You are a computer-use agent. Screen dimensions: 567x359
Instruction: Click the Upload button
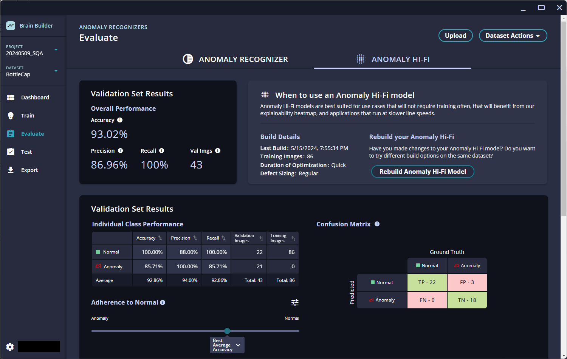455,36
